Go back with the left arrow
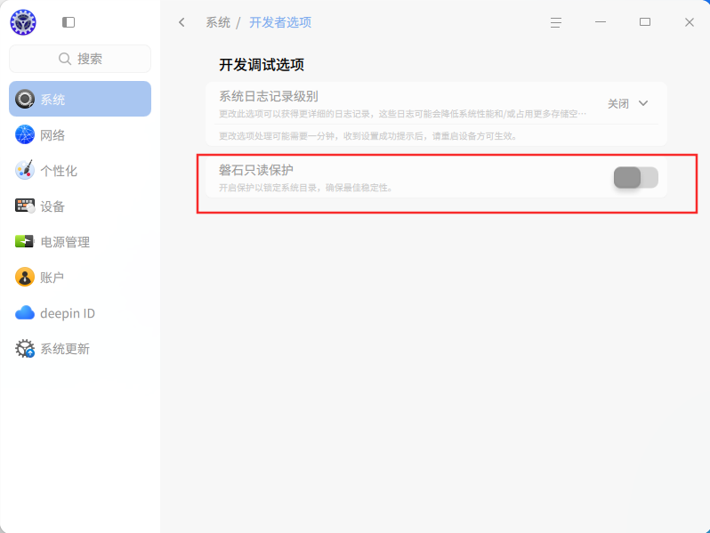710x533 pixels. pyautogui.click(x=182, y=22)
